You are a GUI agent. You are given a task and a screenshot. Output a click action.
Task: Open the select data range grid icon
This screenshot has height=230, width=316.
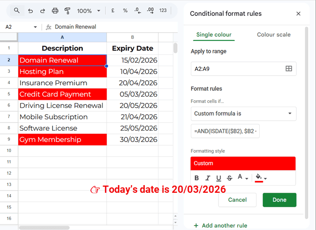(289, 69)
